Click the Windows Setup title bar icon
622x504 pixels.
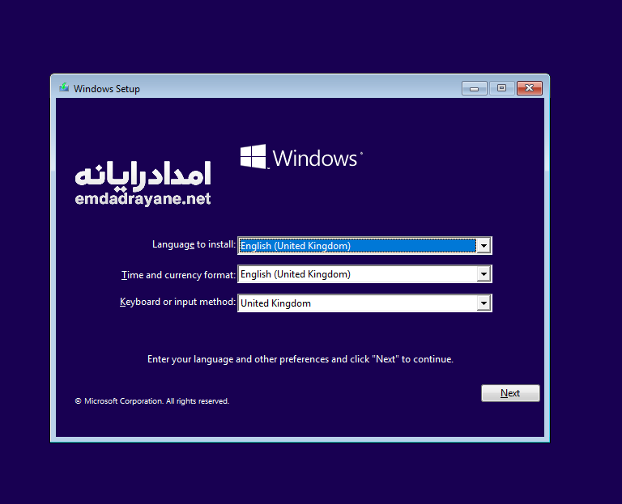tap(64, 88)
